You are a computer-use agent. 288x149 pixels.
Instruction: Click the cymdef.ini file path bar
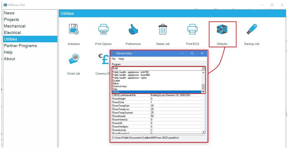159,138
